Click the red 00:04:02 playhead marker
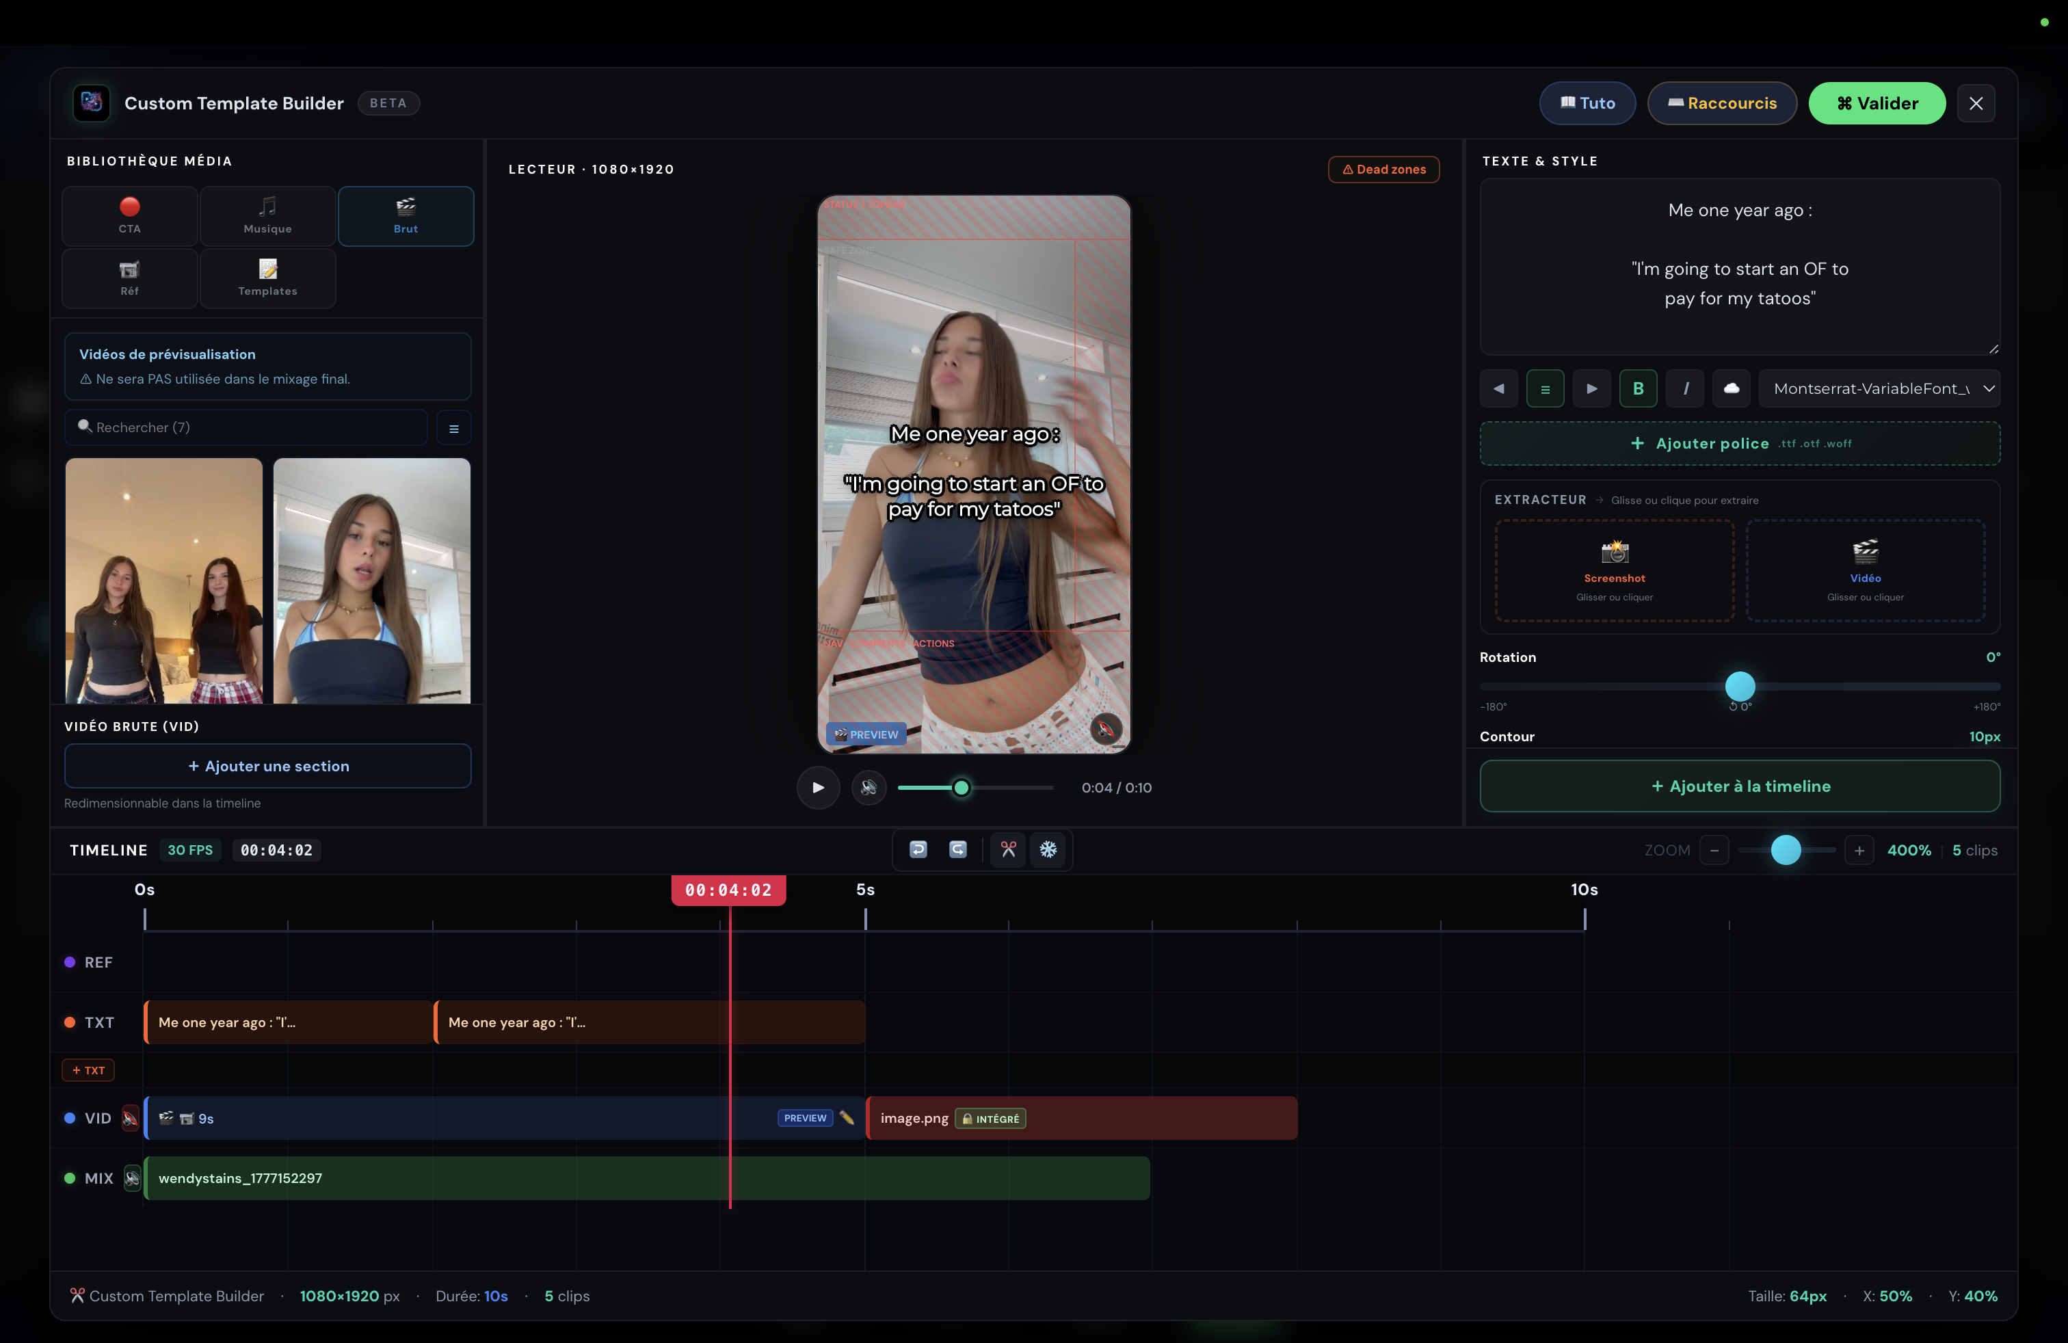The height and width of the screenshot is (1343, 2068). point(728,890)
